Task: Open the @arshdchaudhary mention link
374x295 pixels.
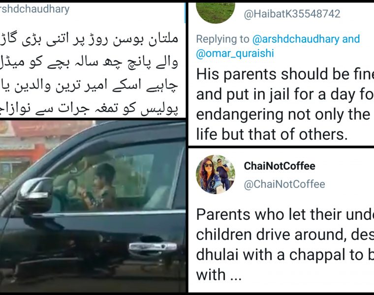Action: [x=296, y=39]
